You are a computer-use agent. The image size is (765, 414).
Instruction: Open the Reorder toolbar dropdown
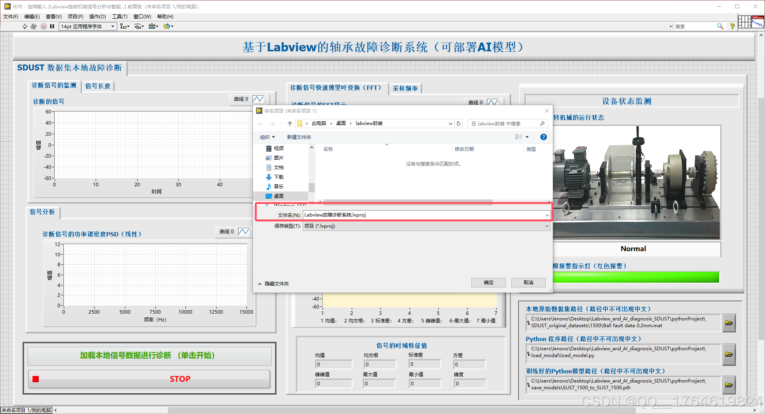pyautogui.click(x=168, y=26)
